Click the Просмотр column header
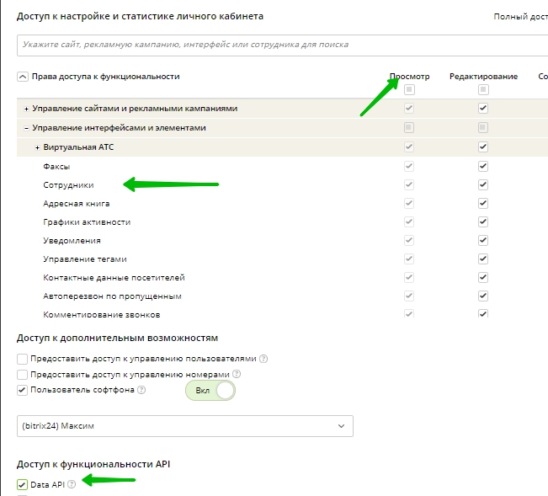 tap(410, 76)
